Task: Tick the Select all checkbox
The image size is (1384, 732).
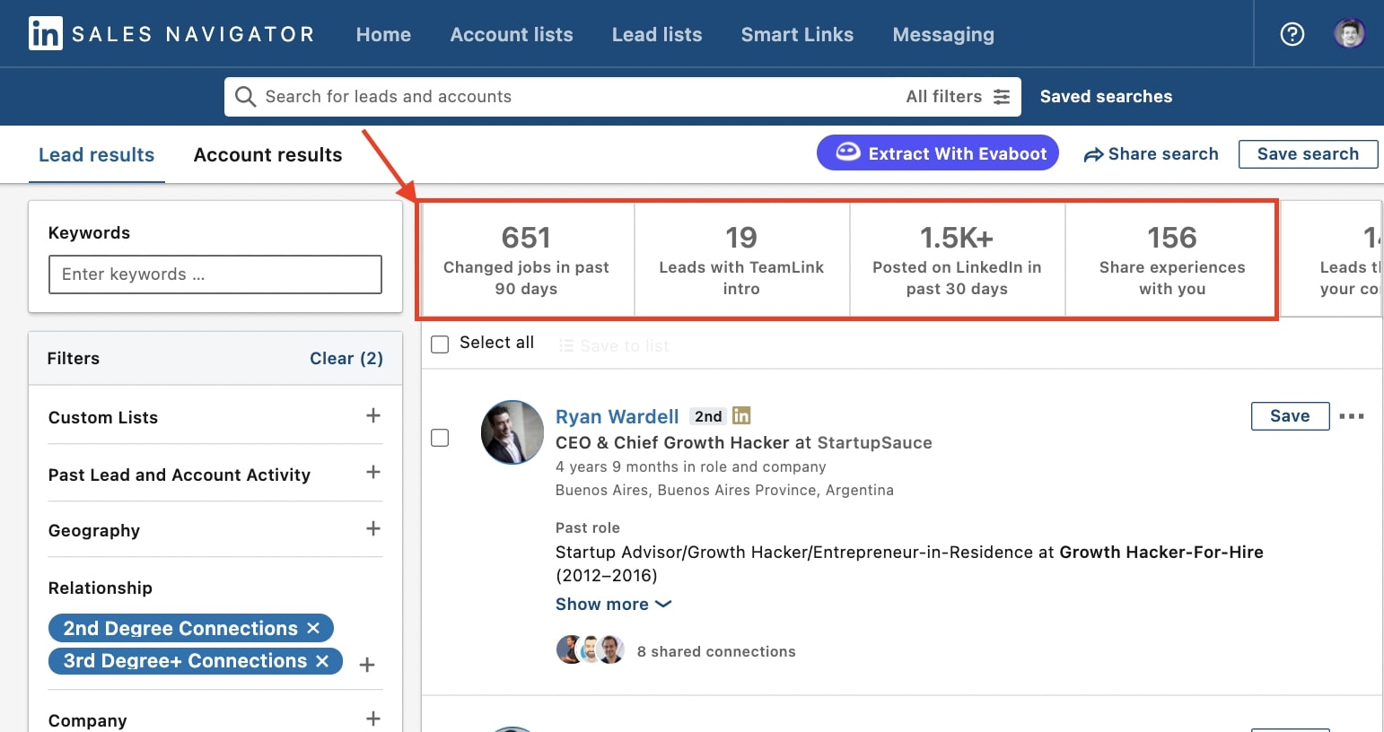Action: point(440,344)
